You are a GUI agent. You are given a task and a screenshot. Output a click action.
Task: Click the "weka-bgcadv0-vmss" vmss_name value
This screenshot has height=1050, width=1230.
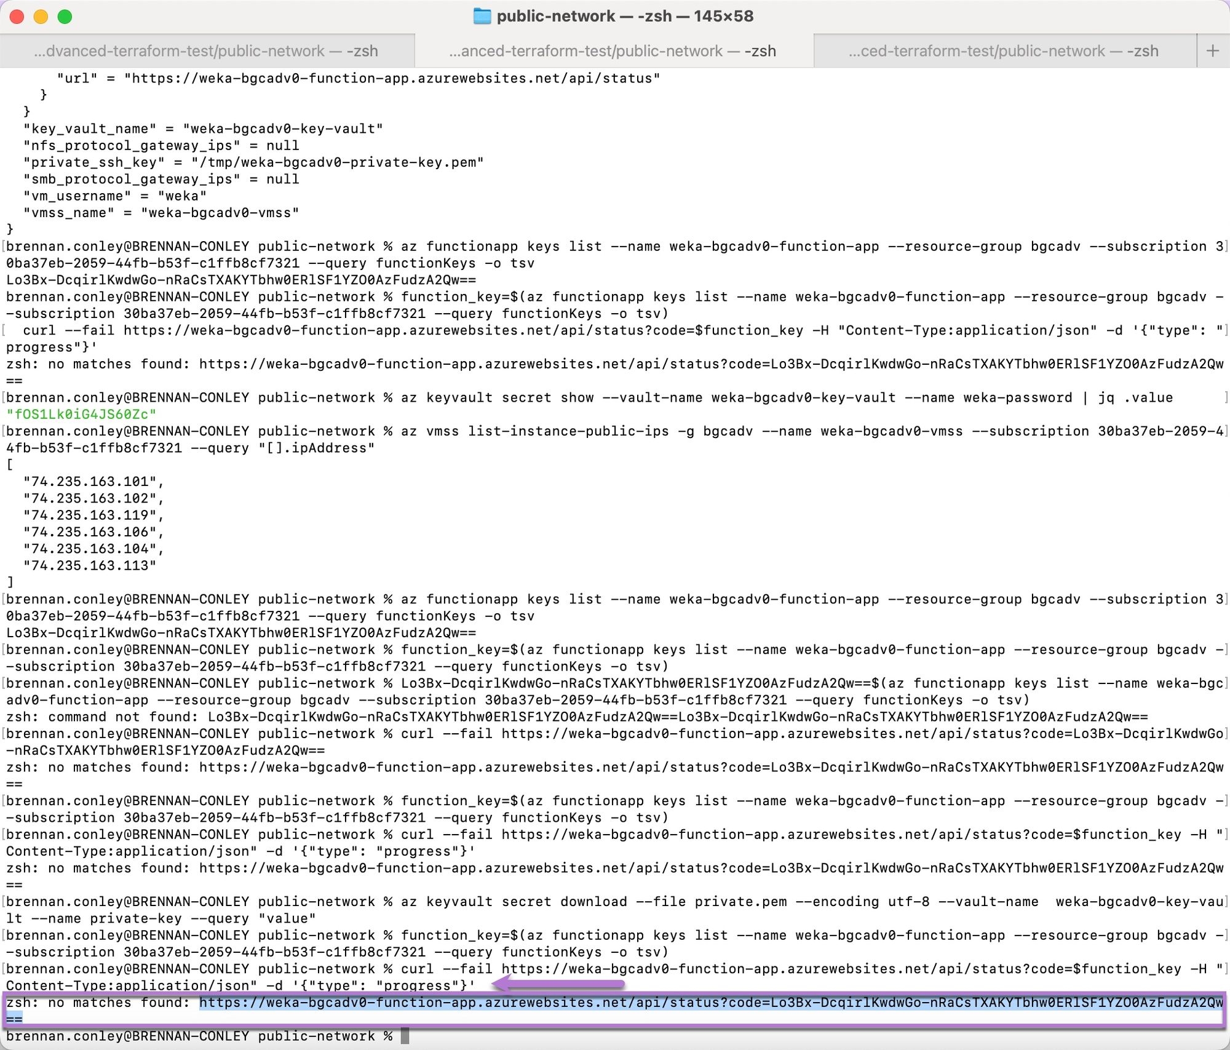coord(220,213)
